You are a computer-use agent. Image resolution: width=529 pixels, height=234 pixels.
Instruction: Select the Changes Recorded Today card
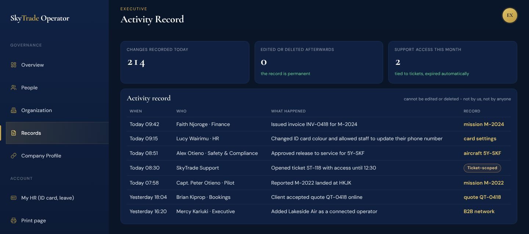tap(185, 62)
